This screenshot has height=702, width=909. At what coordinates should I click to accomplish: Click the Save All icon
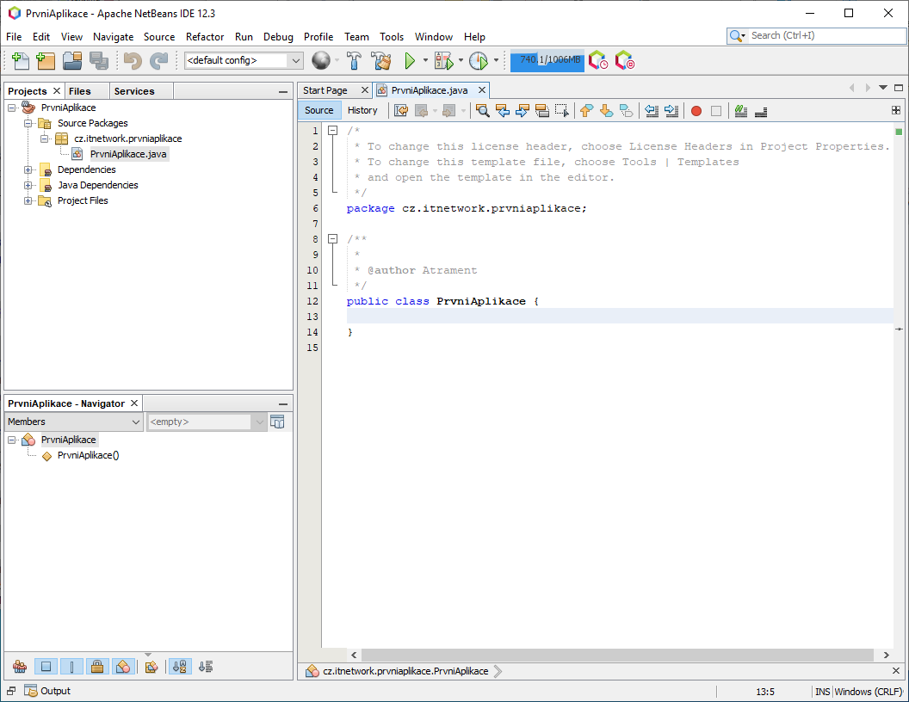click(97, 60)
